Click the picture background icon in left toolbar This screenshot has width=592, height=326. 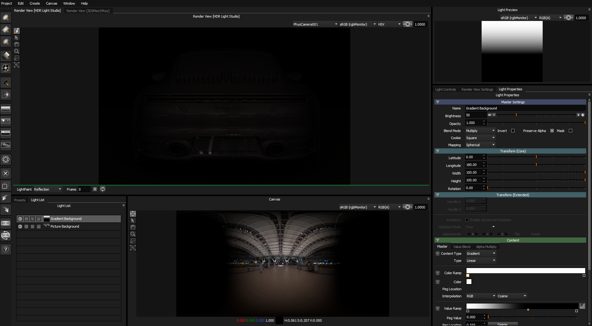[x=6, y=121]
